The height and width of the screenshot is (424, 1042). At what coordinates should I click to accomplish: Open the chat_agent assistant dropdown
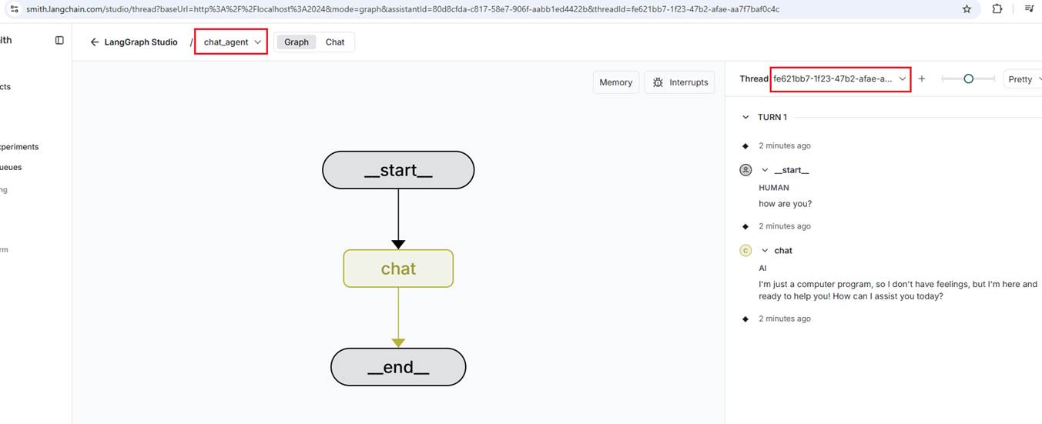pos(231,42)
